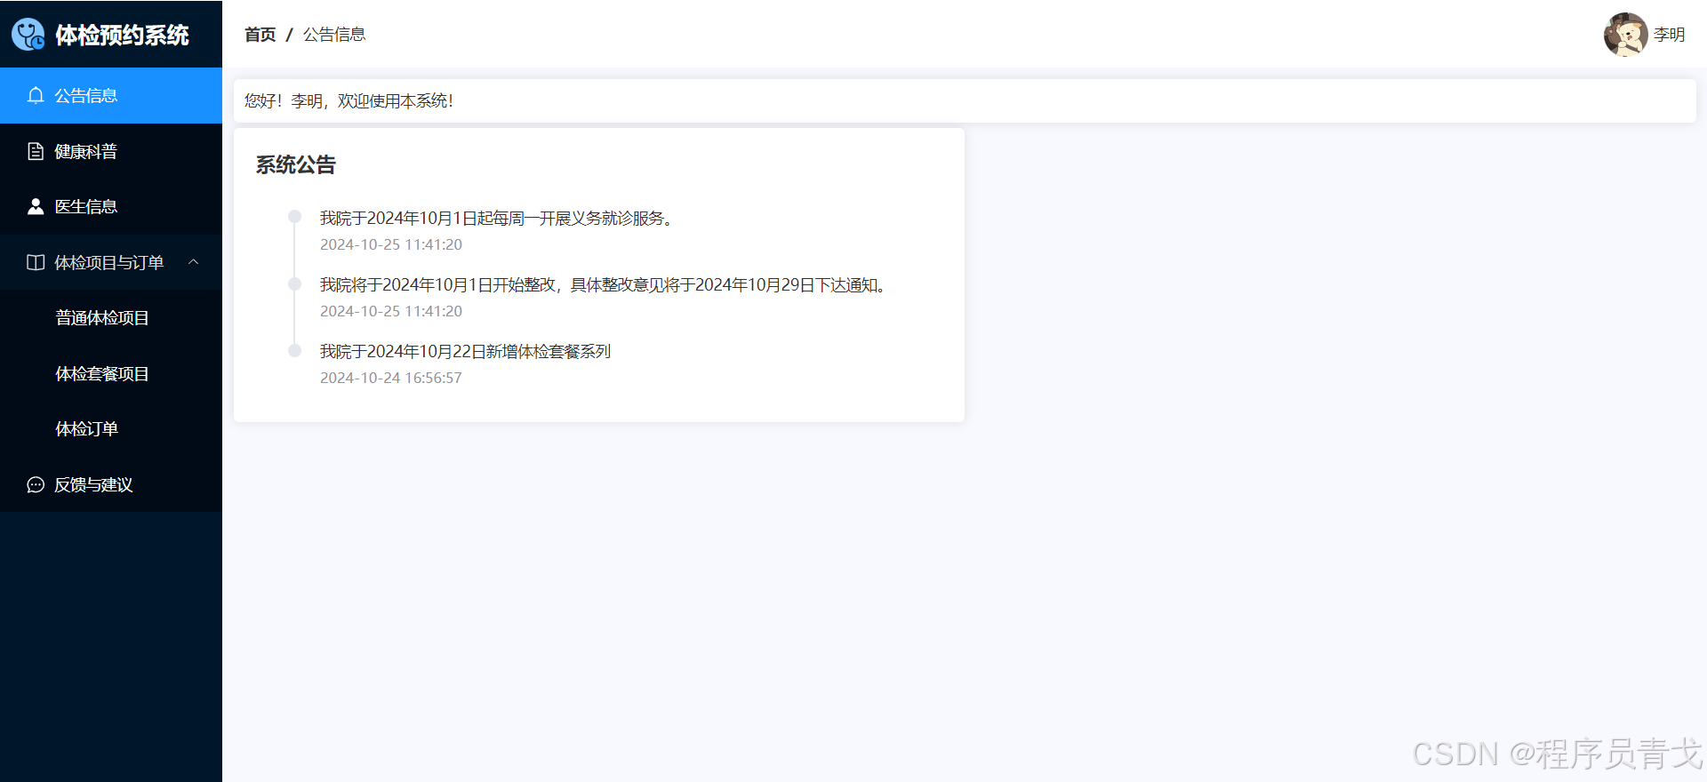The image size is (1707, 782).
Task: Select the announcement about 10月1日开始整改
Action: [x=604, y=284]
